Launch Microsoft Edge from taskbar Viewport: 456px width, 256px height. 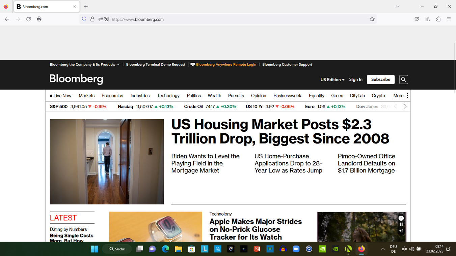[165, 249]
